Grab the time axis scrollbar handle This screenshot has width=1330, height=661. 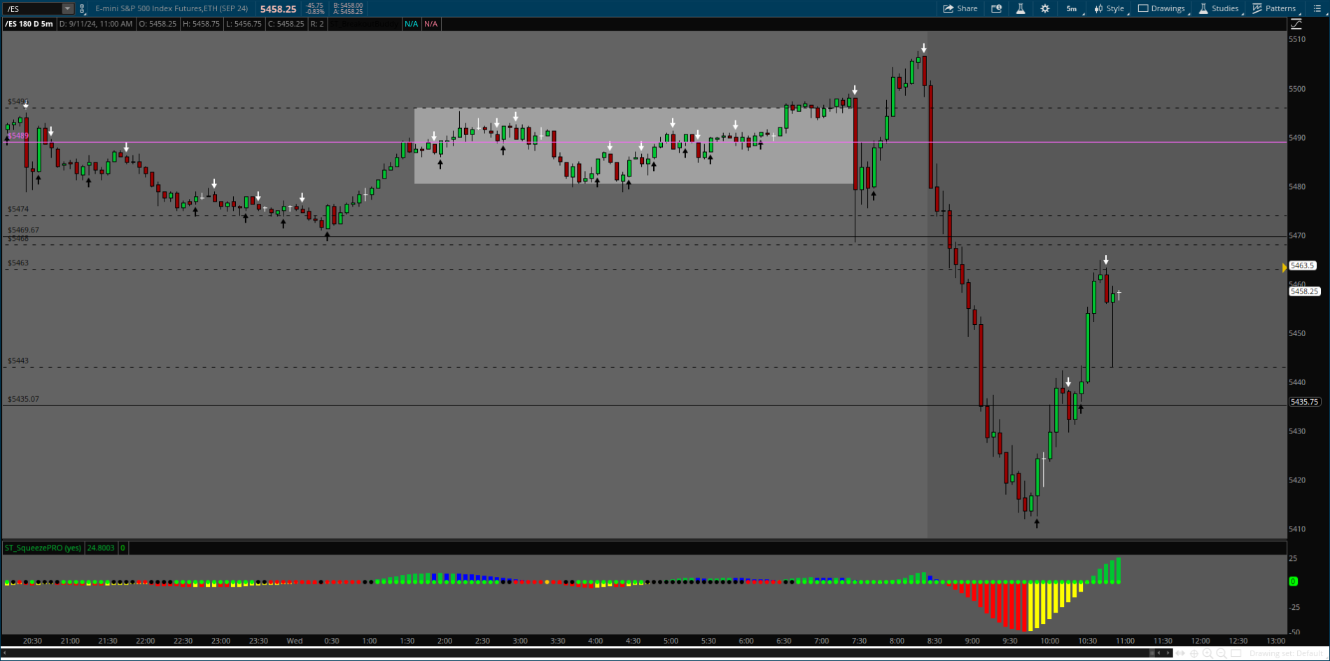pos(1152,653)
